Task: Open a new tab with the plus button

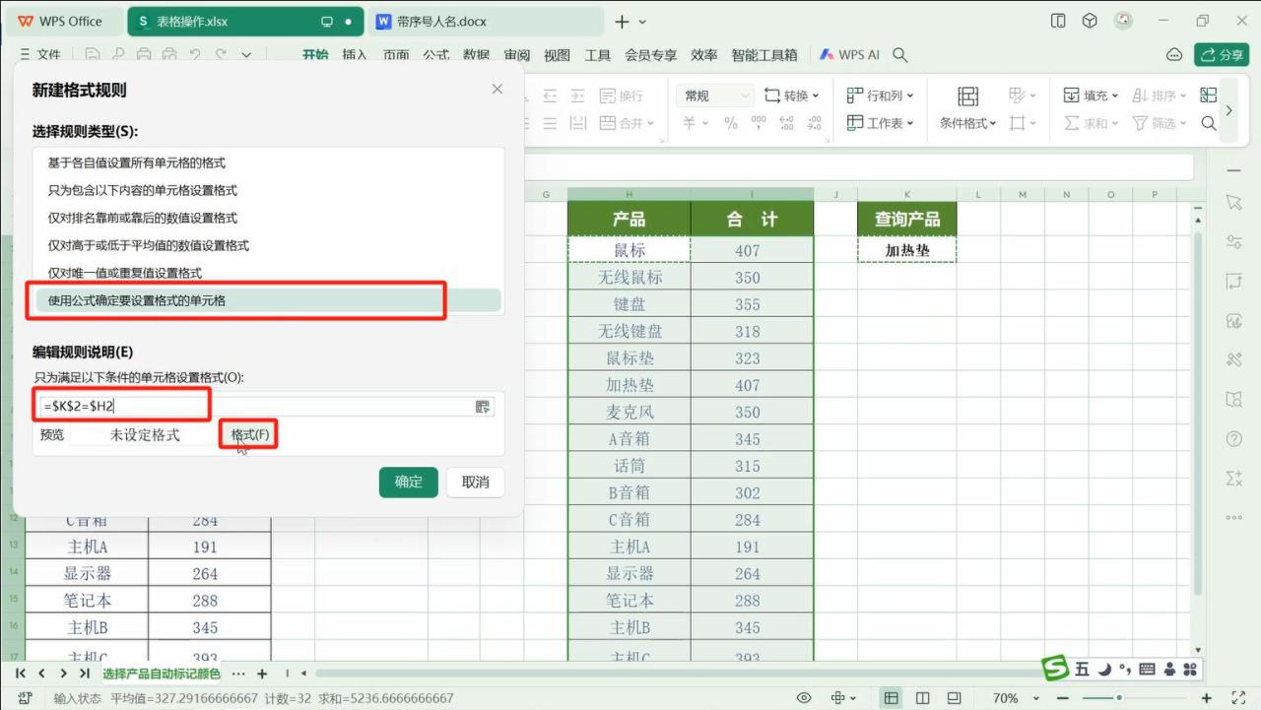Action: point(622,22)
